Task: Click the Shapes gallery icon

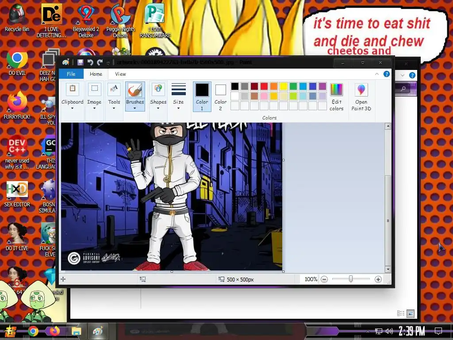Action: click(x=158, y=89)
